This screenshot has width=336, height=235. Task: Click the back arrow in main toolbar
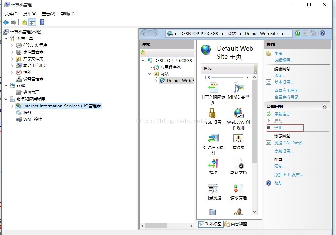pyautogui.click(x=6, y=22)
